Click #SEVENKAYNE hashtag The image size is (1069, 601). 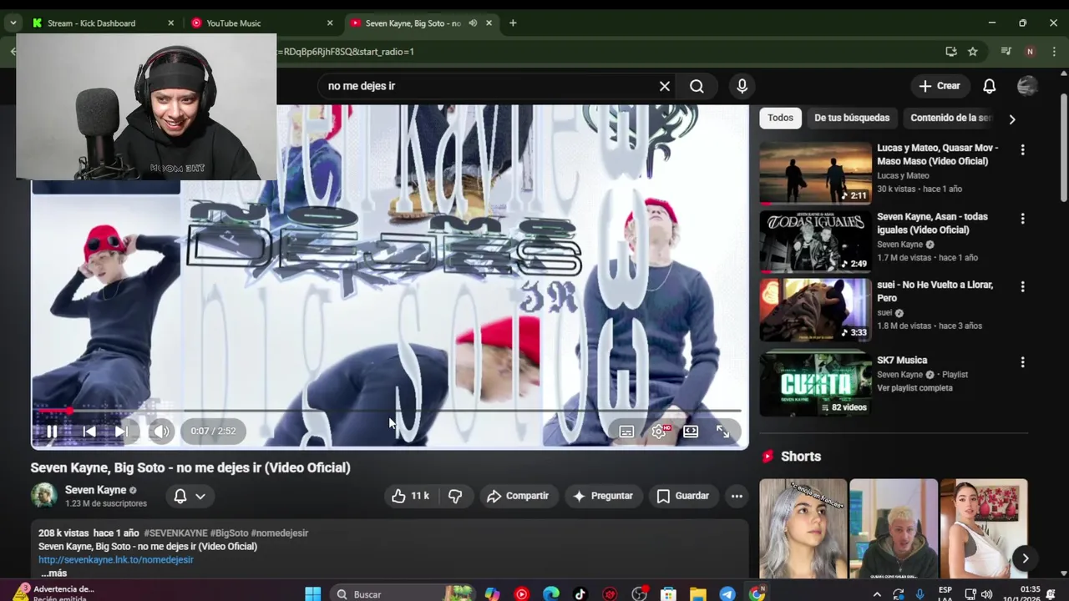pos(175,533)
